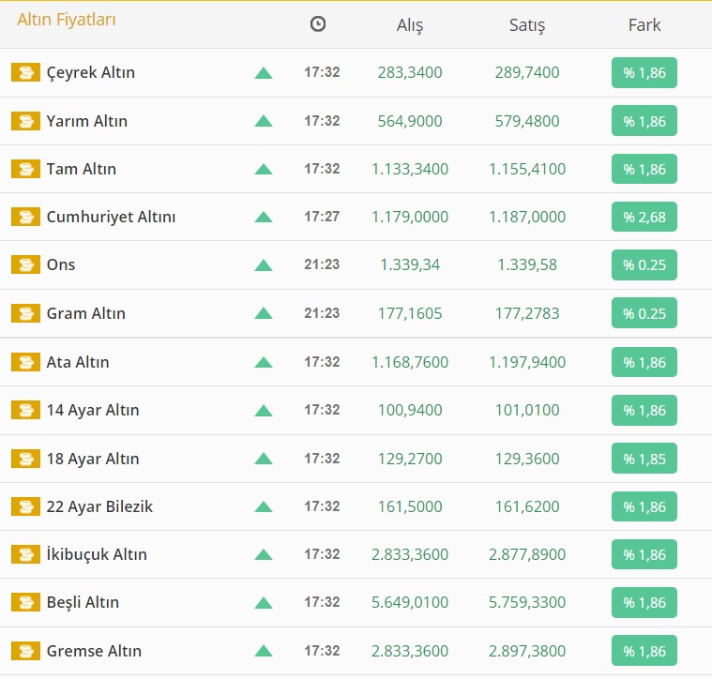Click İkibuçuk Altın satış price 2.877,8900
Image resolution: width=712 pixels, height=679 pixels.
tap(526, 554)
